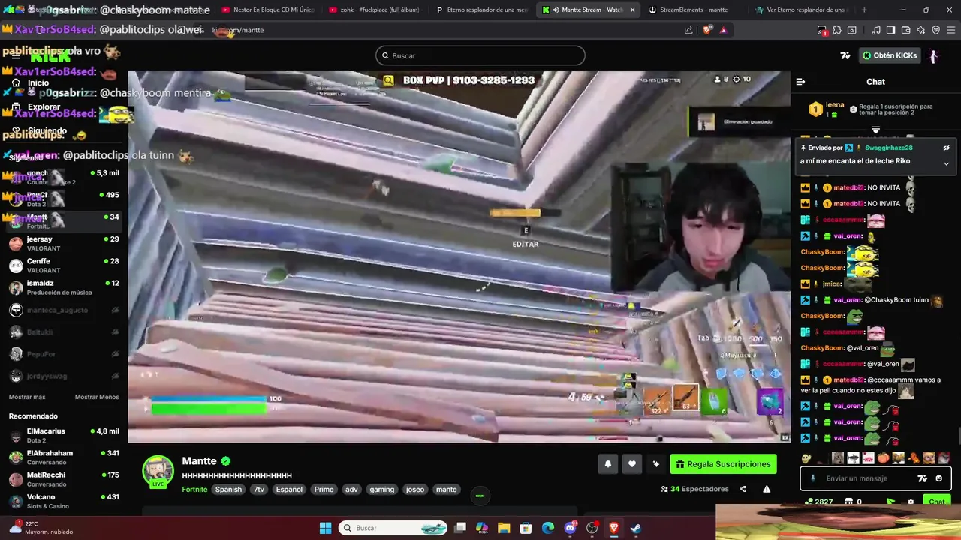Image resolution: width=961 pixels, height=540 pixels.
Task: Hide the pinned message with the eye-slash icon
Action: click(x=946, y=148)
